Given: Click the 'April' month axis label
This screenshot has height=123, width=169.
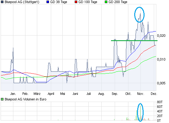Looking at the screenshot, I should click(x=51, y=94).
